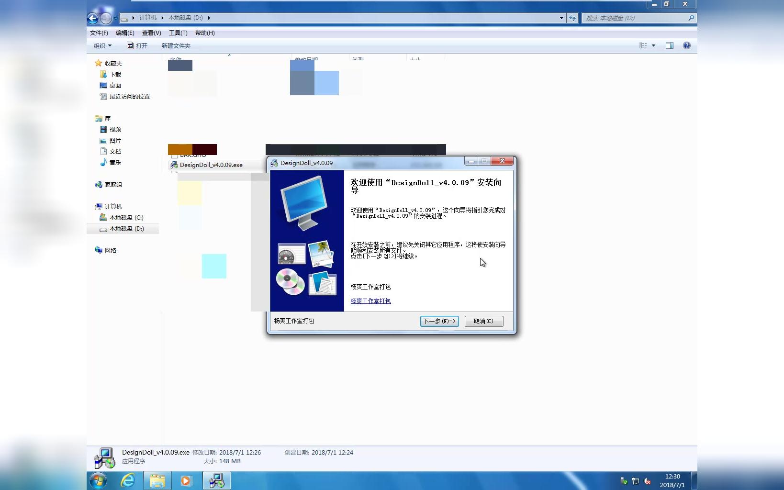Image resolution: width=784 pixels, height=490 pixels.
Task: Open Internet Explorer from the taskbar
Action: coord(128,480)
